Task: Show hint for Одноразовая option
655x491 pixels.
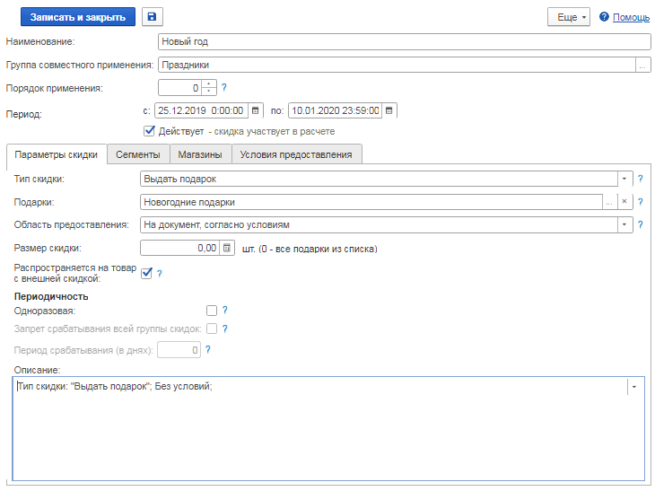Action: click(x=224, y=310)
